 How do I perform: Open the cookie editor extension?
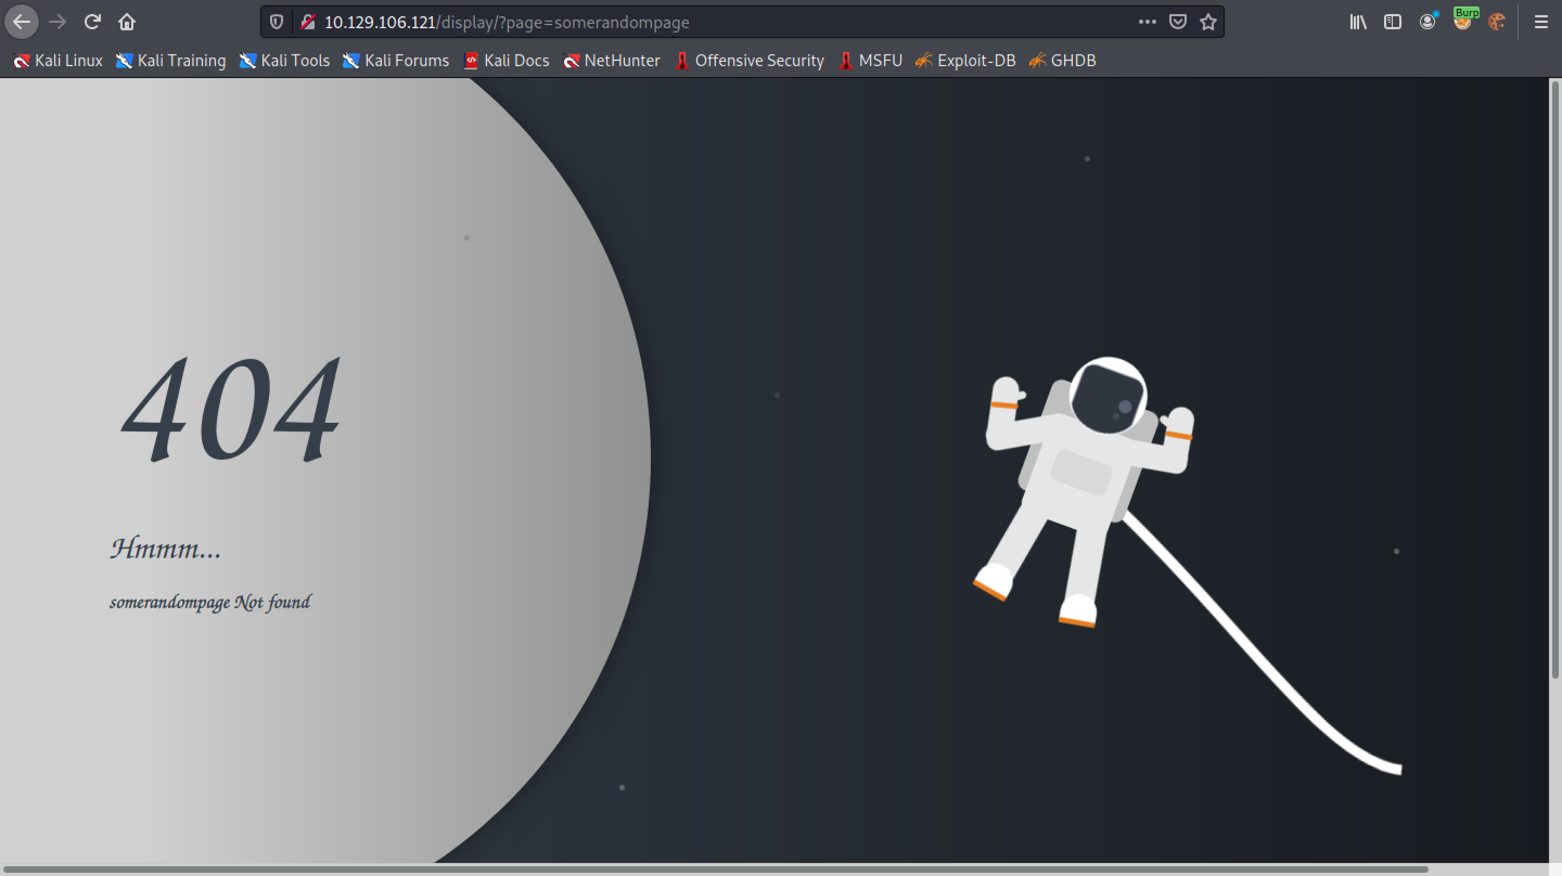(1497, 22)
